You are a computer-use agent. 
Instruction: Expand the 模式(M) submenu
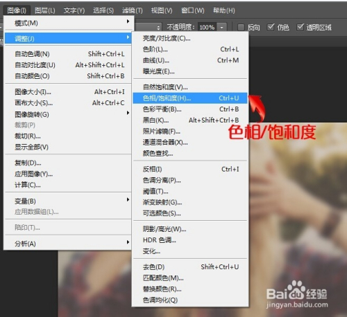(x=68, y=23)
